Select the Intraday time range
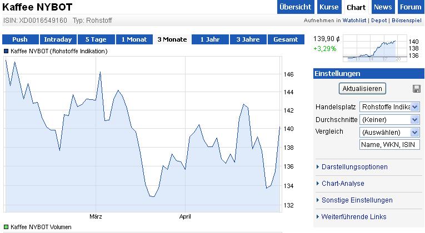Screen dimensions: 425x233 (58, 39)
